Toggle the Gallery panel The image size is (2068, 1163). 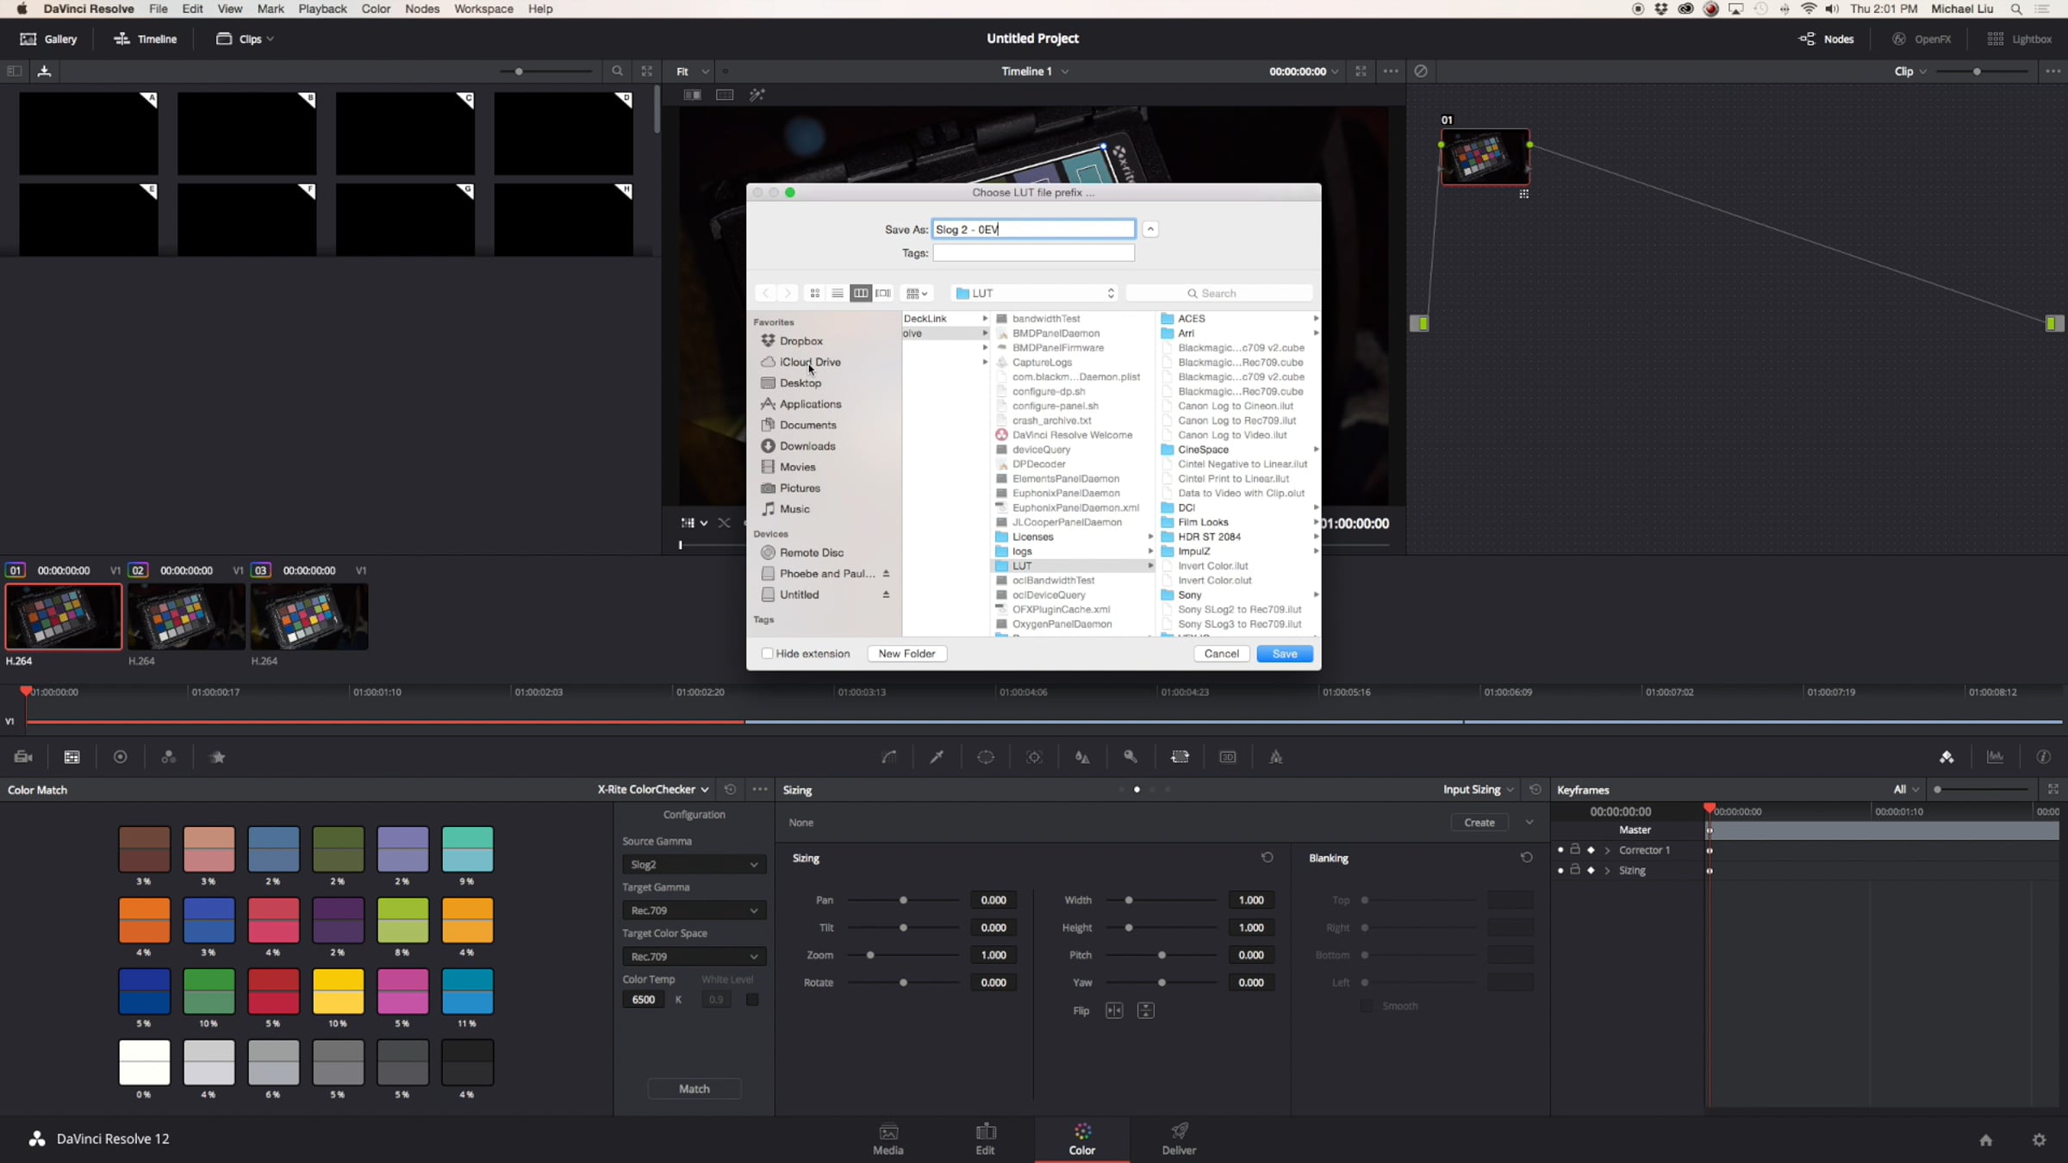(49, 39)
